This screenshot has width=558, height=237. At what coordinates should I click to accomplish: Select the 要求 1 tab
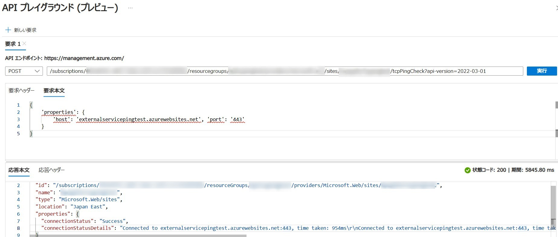[x=13, y=44]
